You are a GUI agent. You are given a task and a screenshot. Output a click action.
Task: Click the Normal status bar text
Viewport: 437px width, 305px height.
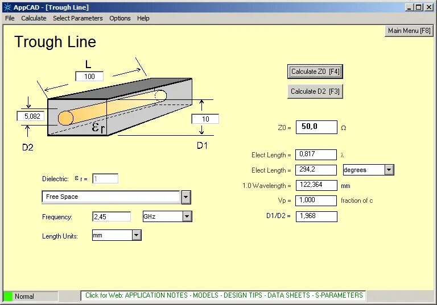click(x=24, y=296)
